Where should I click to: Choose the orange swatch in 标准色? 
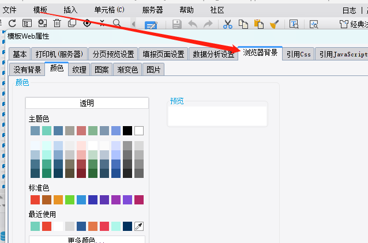[x=58, y=200]
